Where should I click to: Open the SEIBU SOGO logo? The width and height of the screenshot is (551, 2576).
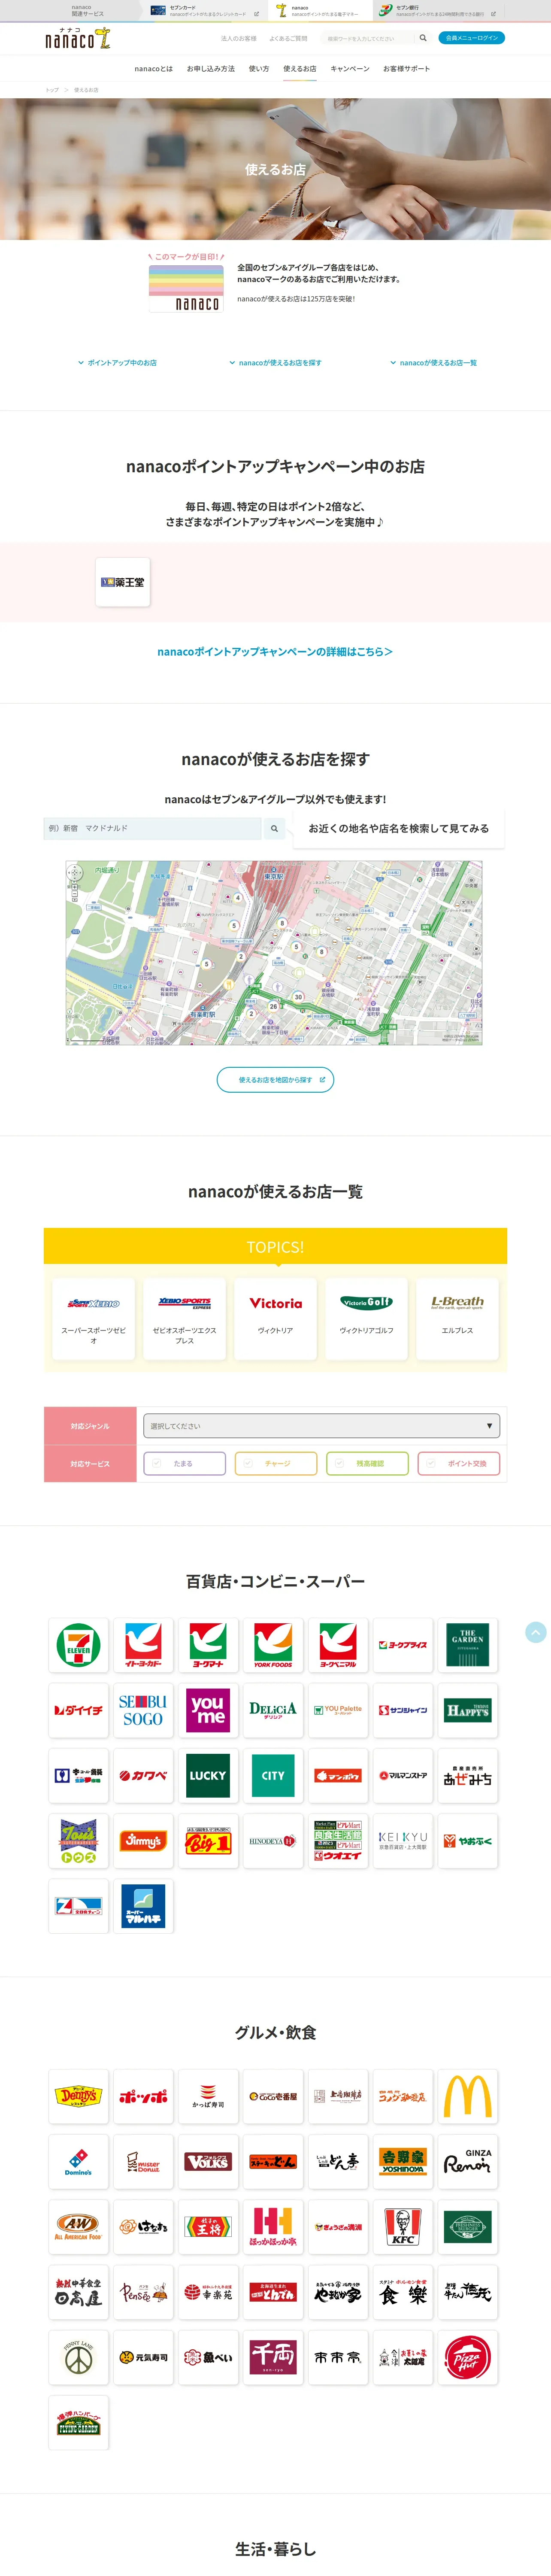point(143,1710)
